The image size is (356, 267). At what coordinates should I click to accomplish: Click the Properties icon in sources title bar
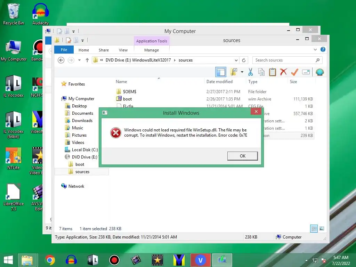click(68, 40)
